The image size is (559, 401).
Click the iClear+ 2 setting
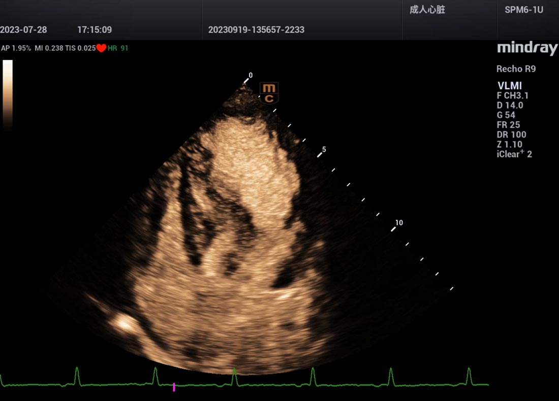[514, 154]
